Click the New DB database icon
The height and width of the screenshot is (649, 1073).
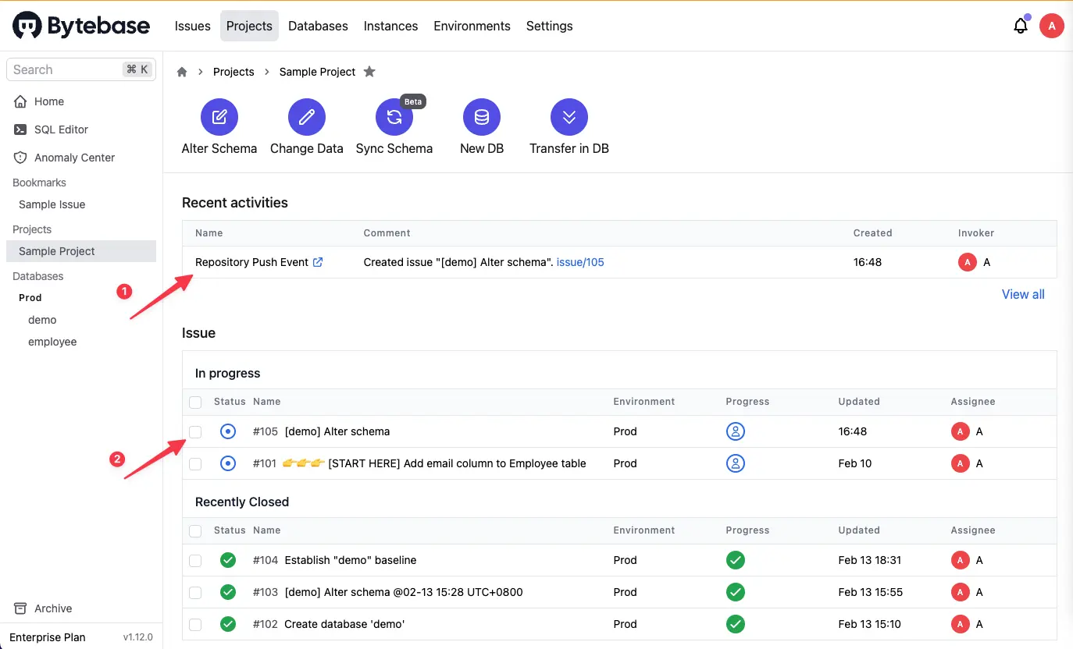[482, 118]
